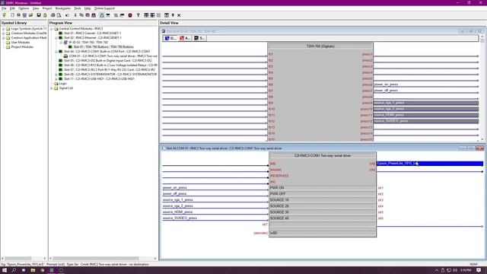Expand the Crestron Modules folder
The width and height of the screenshot is (487, 274).
[x=3, y=33]
